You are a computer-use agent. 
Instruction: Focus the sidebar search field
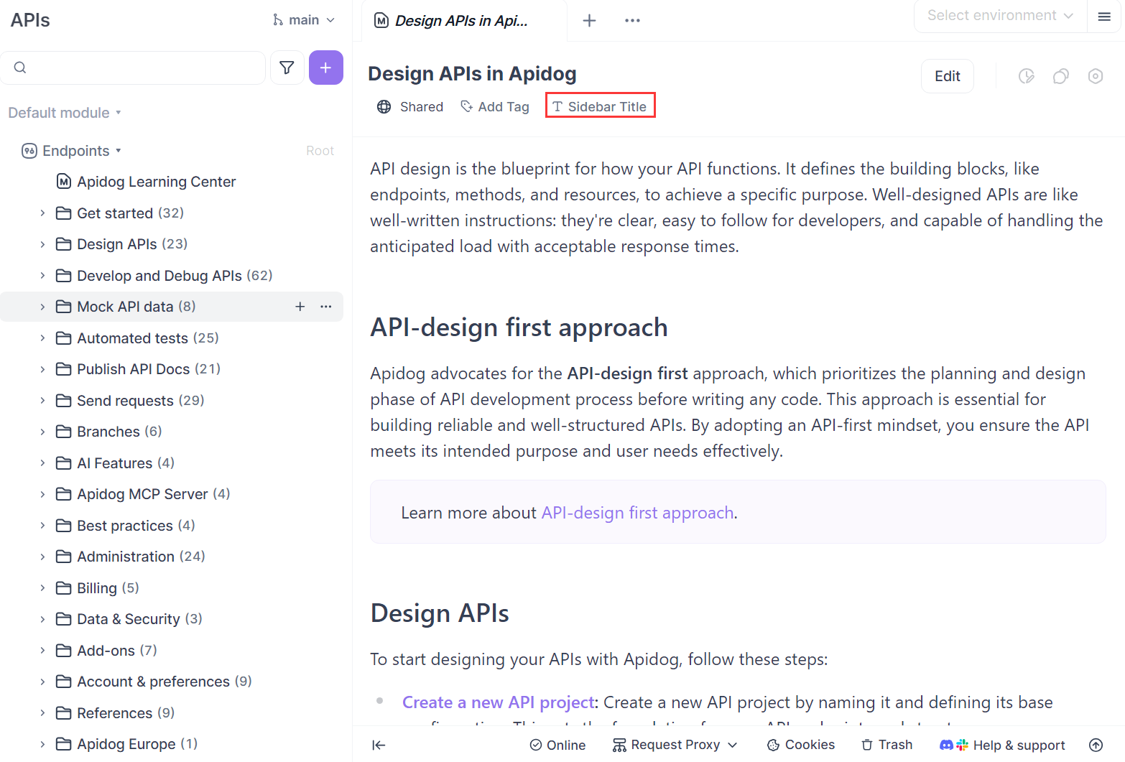coord(133,68)
